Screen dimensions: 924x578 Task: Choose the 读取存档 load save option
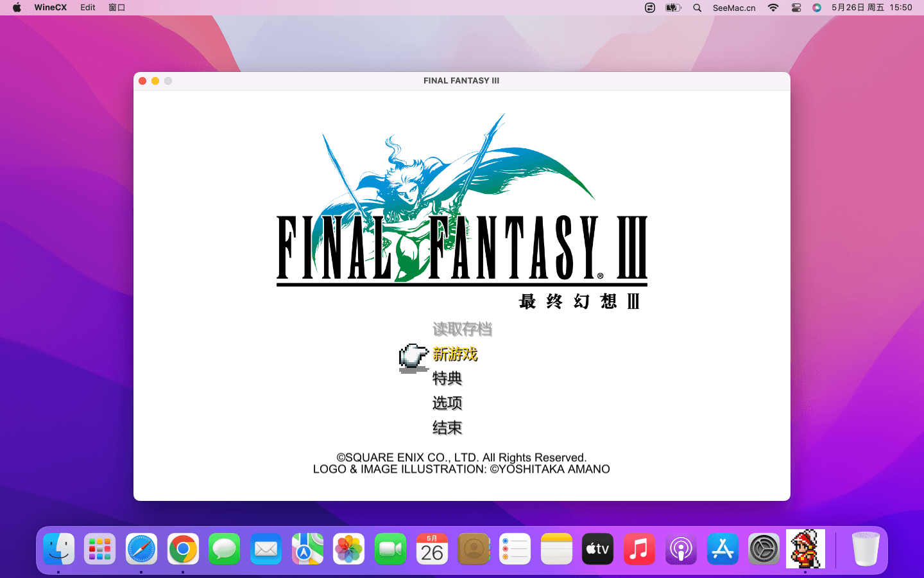coord(462,329)
